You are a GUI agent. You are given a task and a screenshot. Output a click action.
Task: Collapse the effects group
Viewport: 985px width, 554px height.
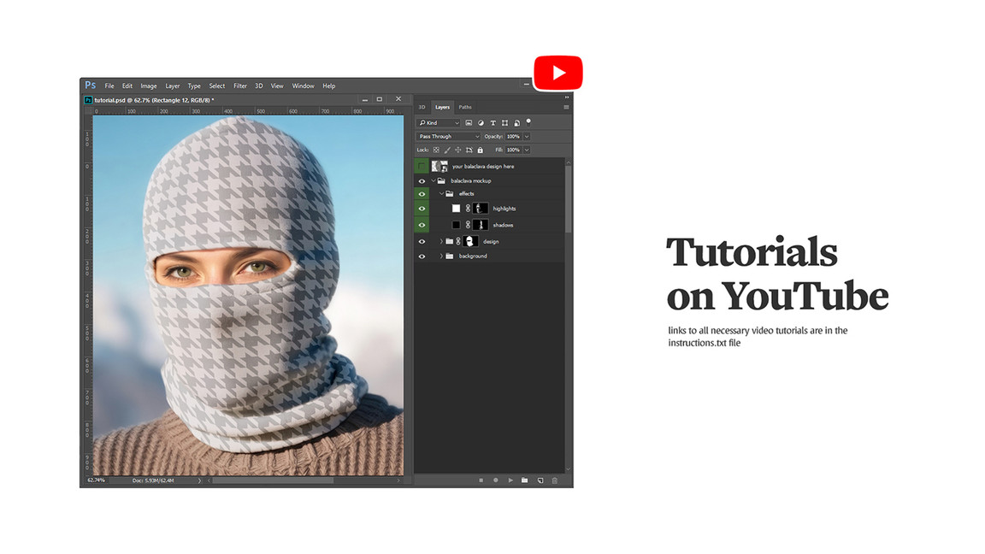coord(441,193)
